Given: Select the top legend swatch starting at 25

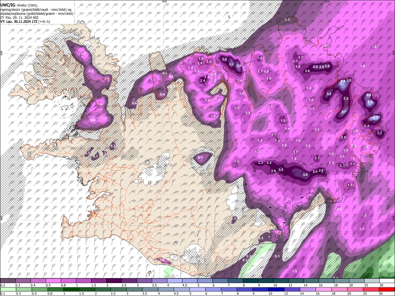Looking at the screenshot, I should click(372, 281).
